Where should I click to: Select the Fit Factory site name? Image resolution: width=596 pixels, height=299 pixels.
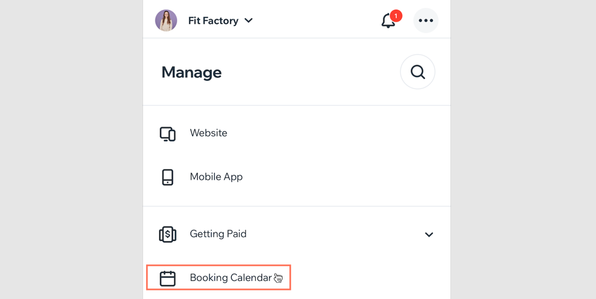[x=213, y=20]
